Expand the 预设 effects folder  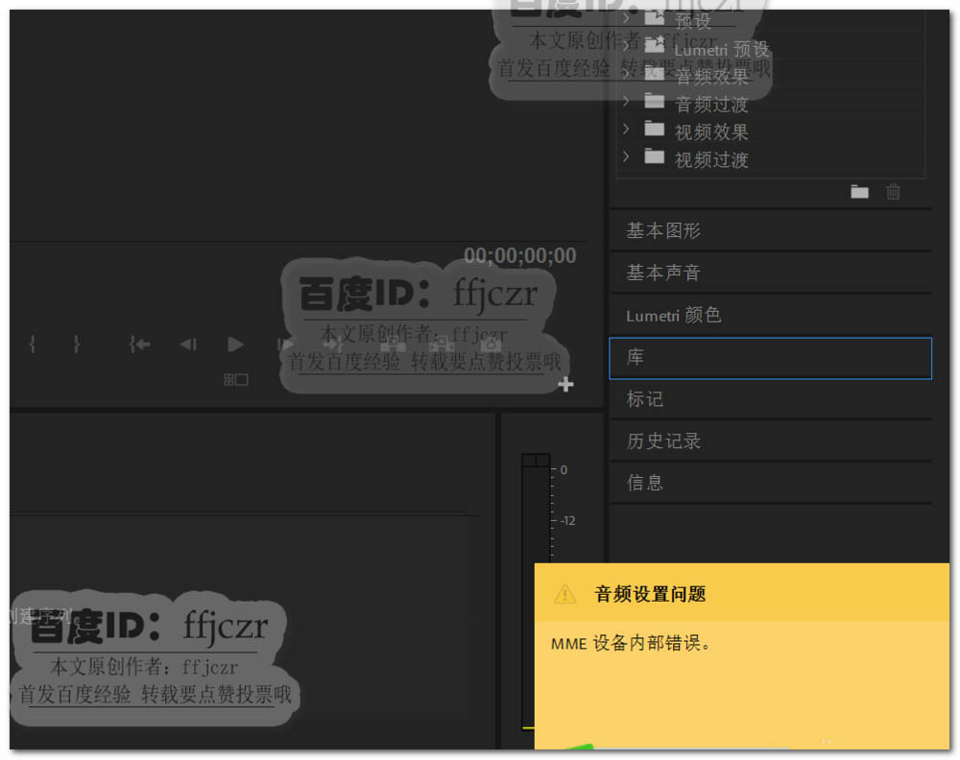626,17
